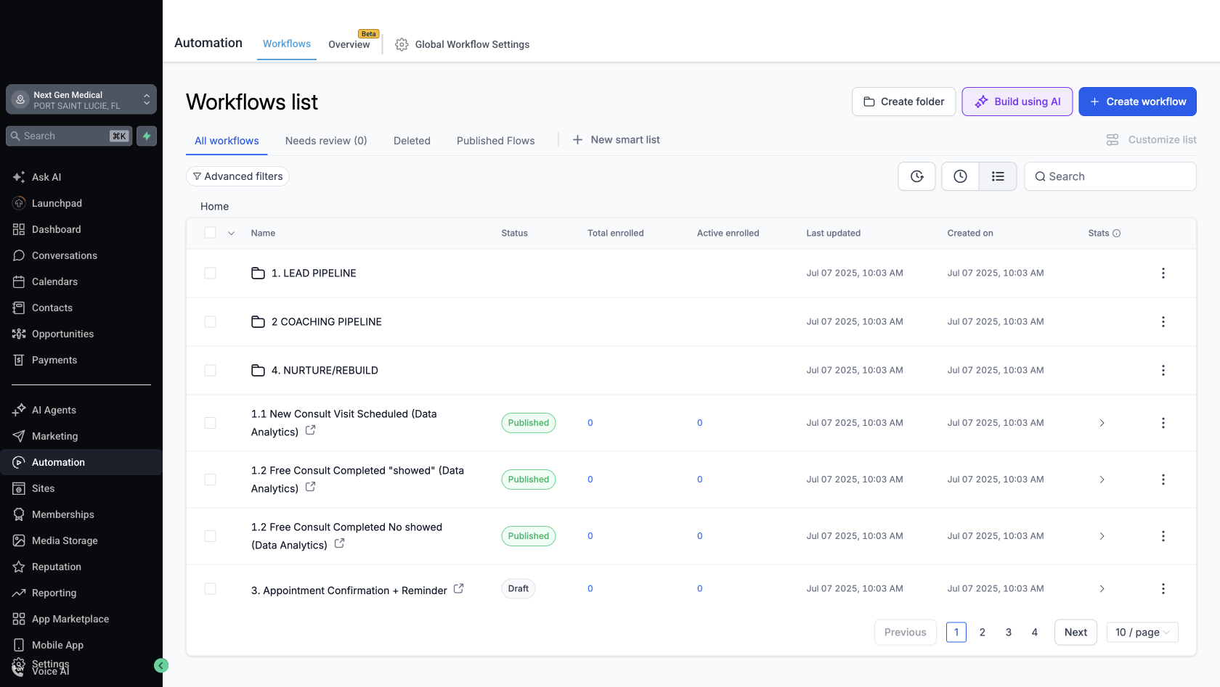Check the 3. Appointment Confirmation row checkbox
Image resolution: width=1220 pixels, height=687 pixels.
click(210, 588)
